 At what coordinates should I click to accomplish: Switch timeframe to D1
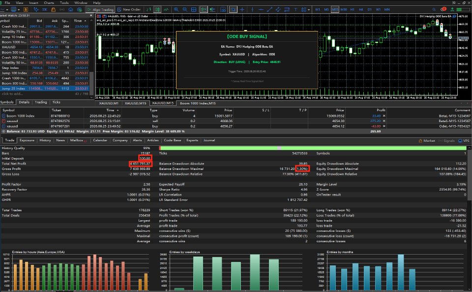369,10
